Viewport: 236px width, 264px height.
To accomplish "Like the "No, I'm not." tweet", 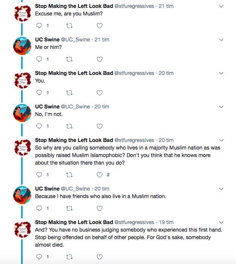I will point(100,126).
